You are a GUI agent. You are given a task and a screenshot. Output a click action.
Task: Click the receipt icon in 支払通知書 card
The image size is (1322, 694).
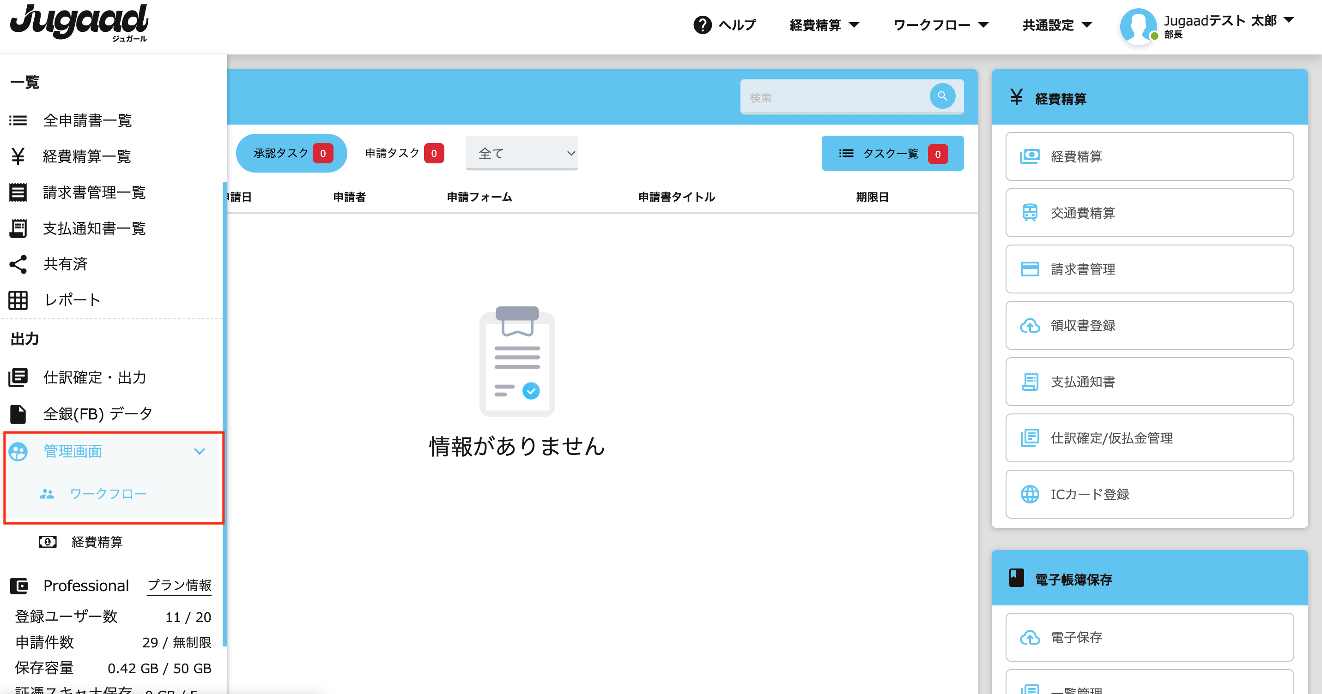pyautogui.click(x=1030, y=382)
